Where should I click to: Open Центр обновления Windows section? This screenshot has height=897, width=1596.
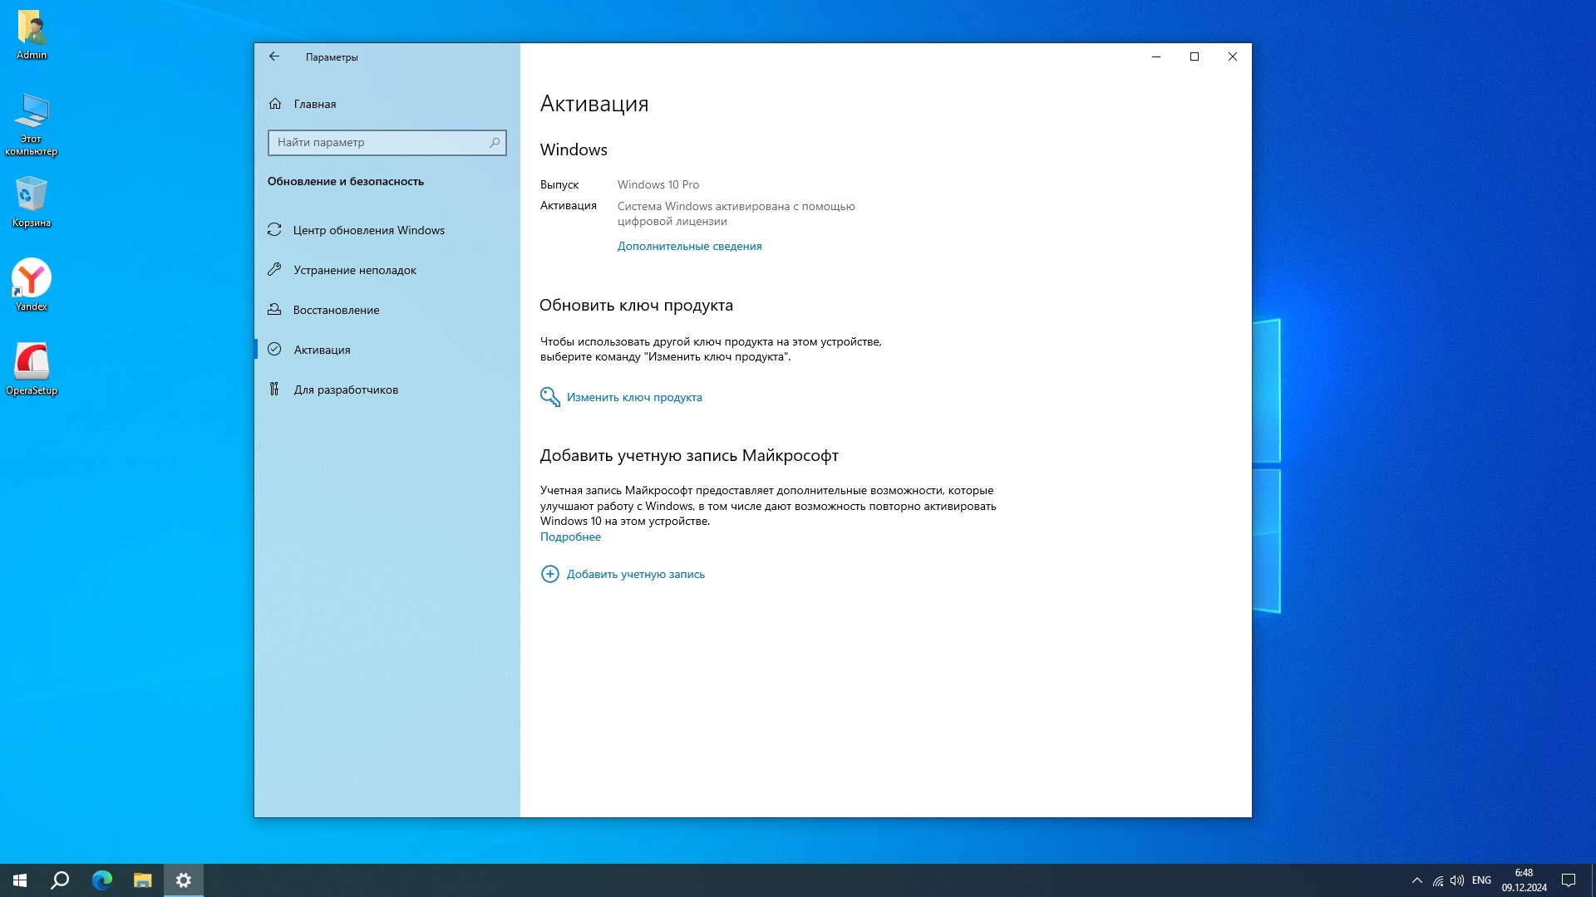click(368, 230)
